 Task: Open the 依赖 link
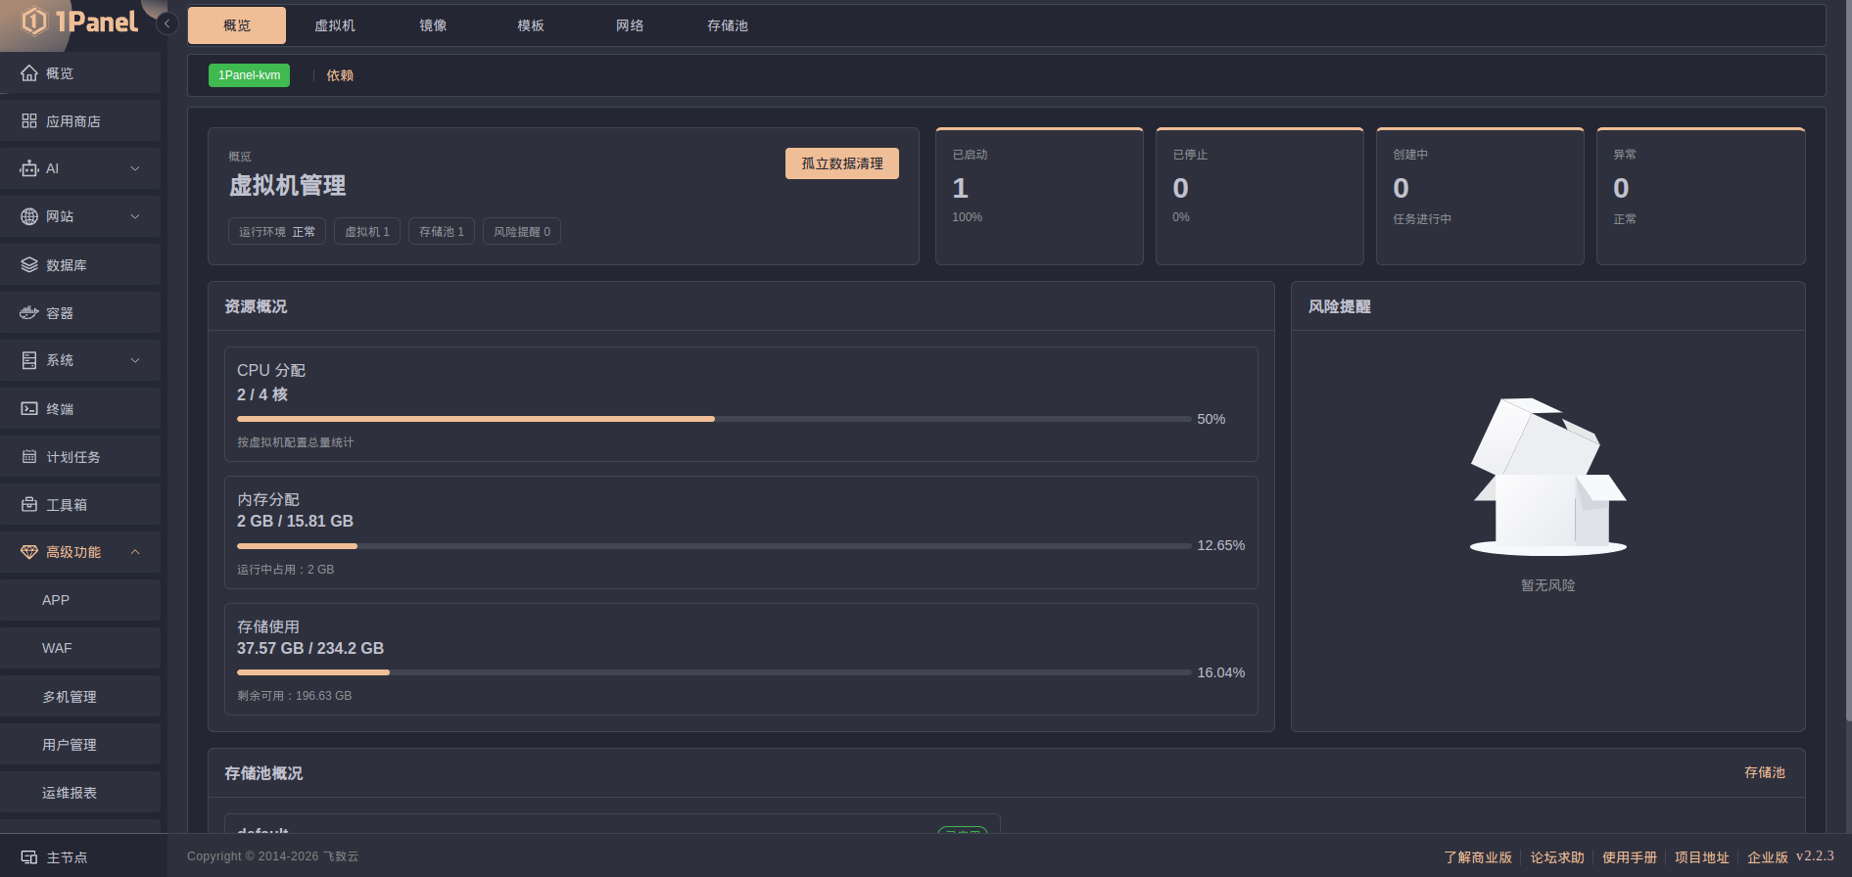[340, 75]
